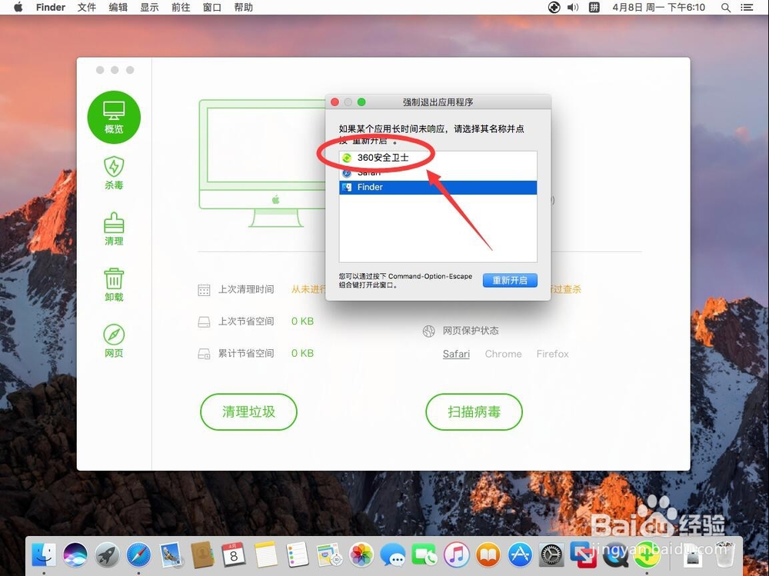Open System Preferences gear in Dock
Viewport: 769px width, 576px height.
click(551, 555)
